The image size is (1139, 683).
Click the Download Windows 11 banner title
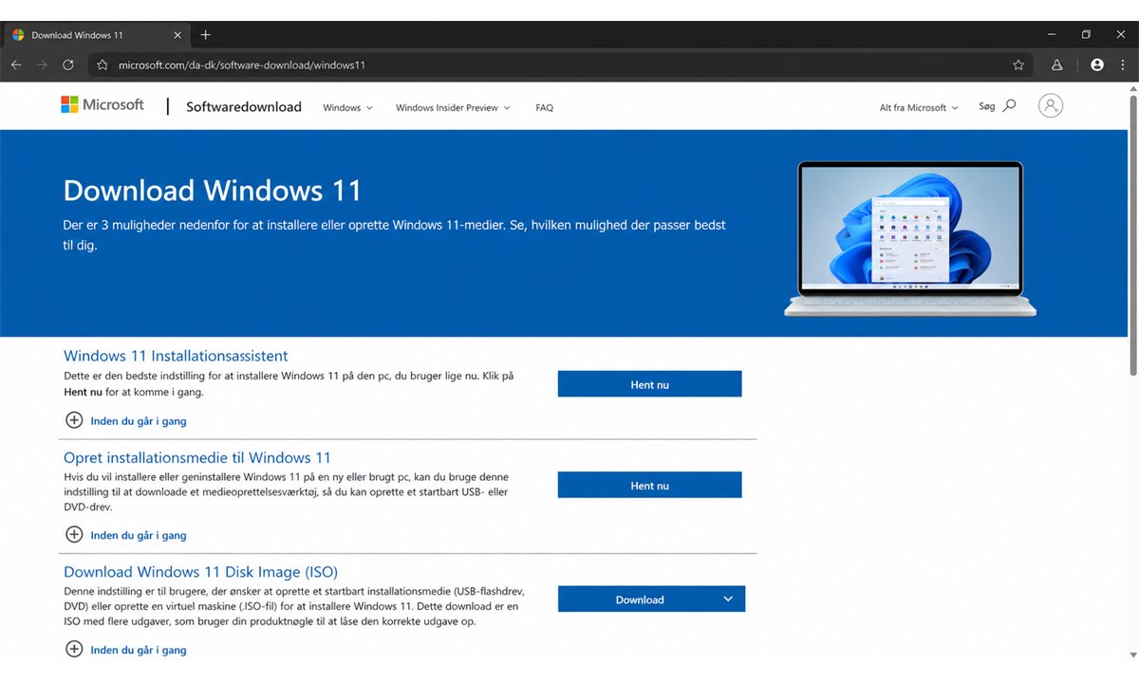(213, 191)
